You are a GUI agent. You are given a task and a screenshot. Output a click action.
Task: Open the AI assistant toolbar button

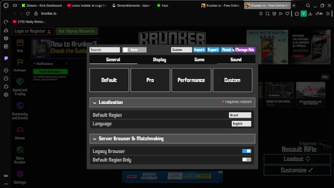click(319, 14)
